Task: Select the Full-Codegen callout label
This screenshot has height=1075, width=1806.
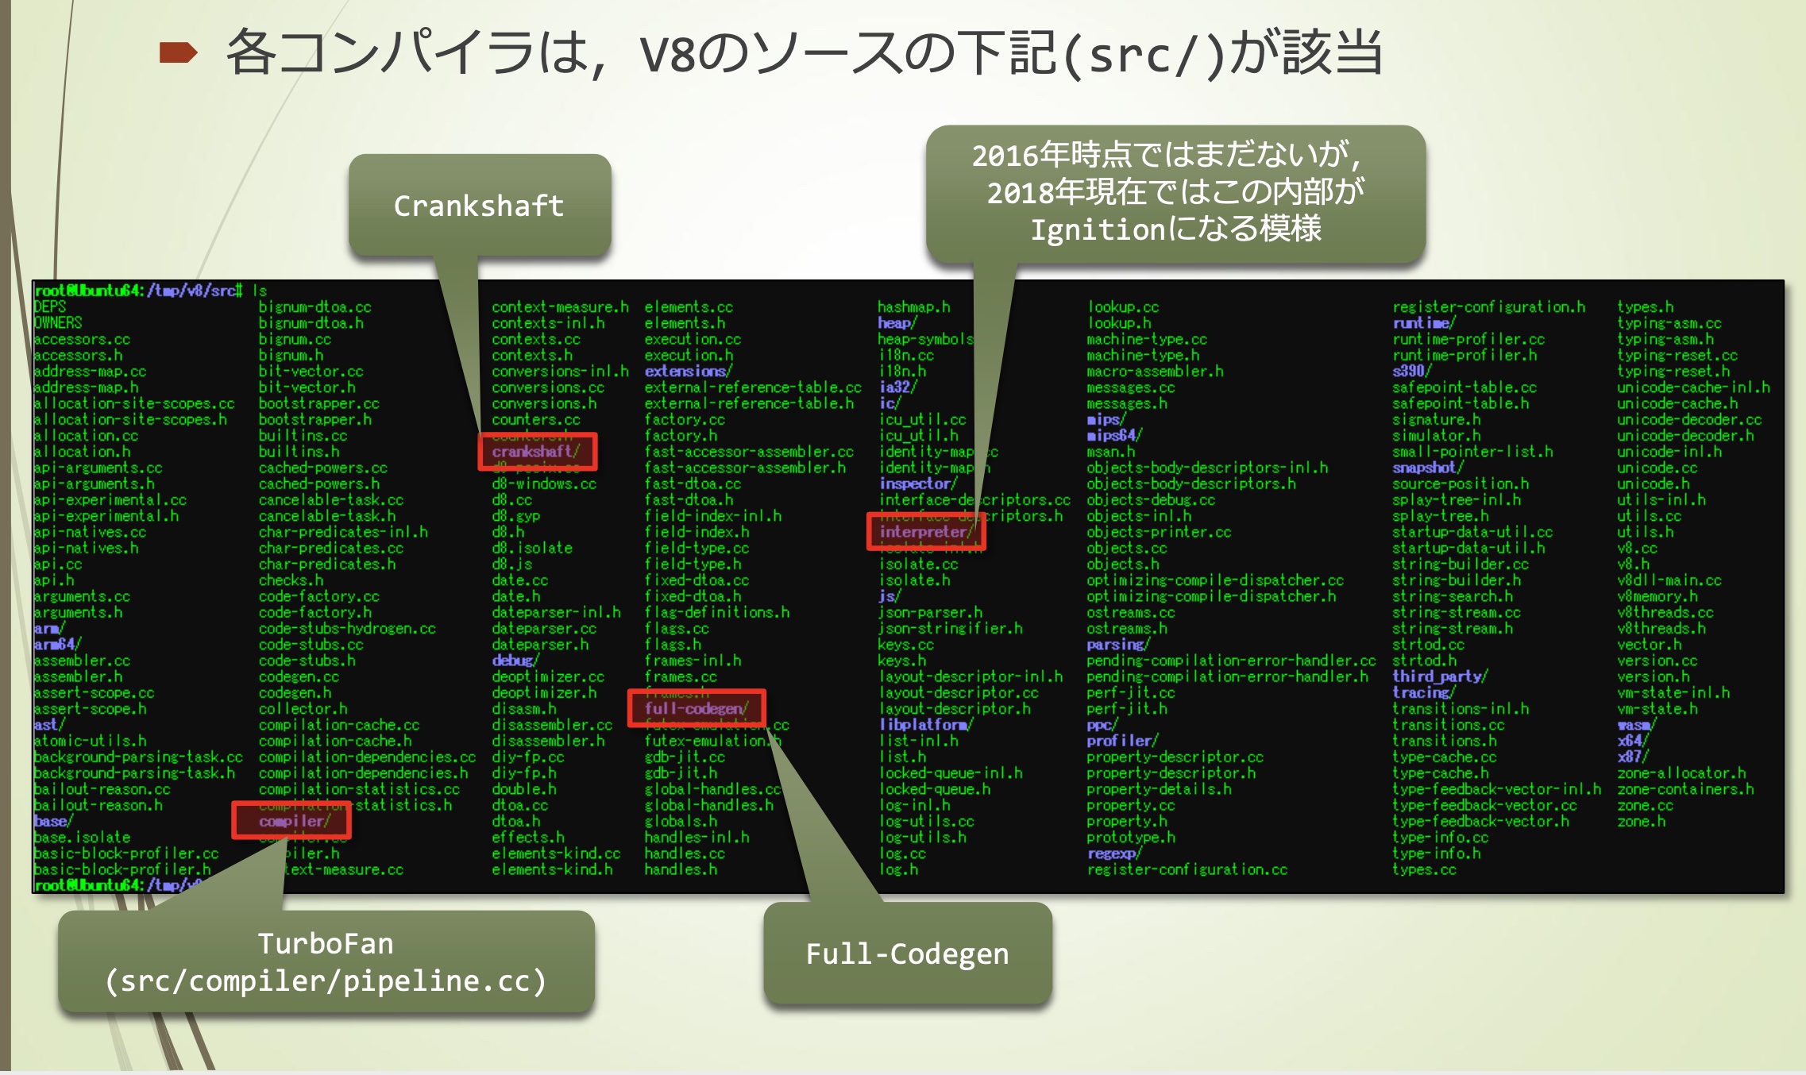Action: click(x=907, y=953)
